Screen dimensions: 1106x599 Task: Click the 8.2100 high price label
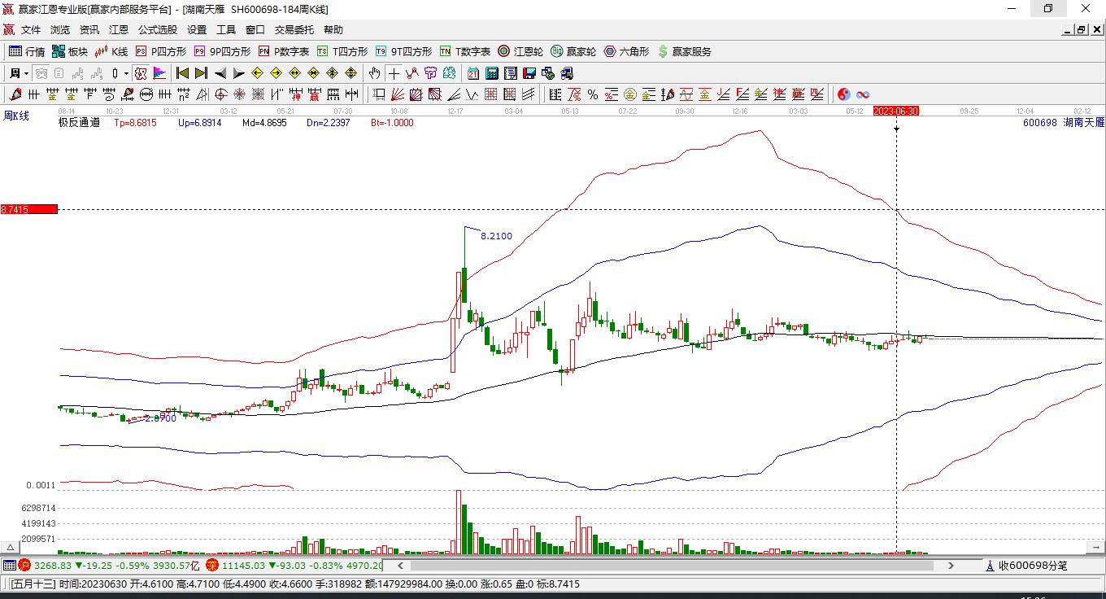pos(496,236)
